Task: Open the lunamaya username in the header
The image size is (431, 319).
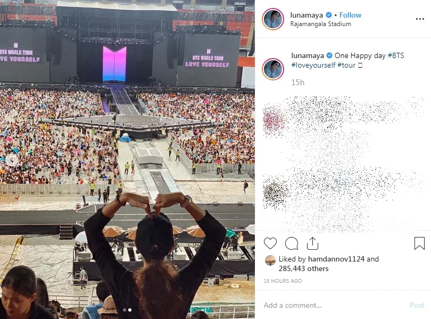Action: [x=306, y=15]
